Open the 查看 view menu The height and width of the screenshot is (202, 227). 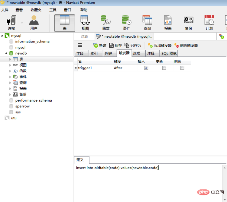[x=19, y=10]
